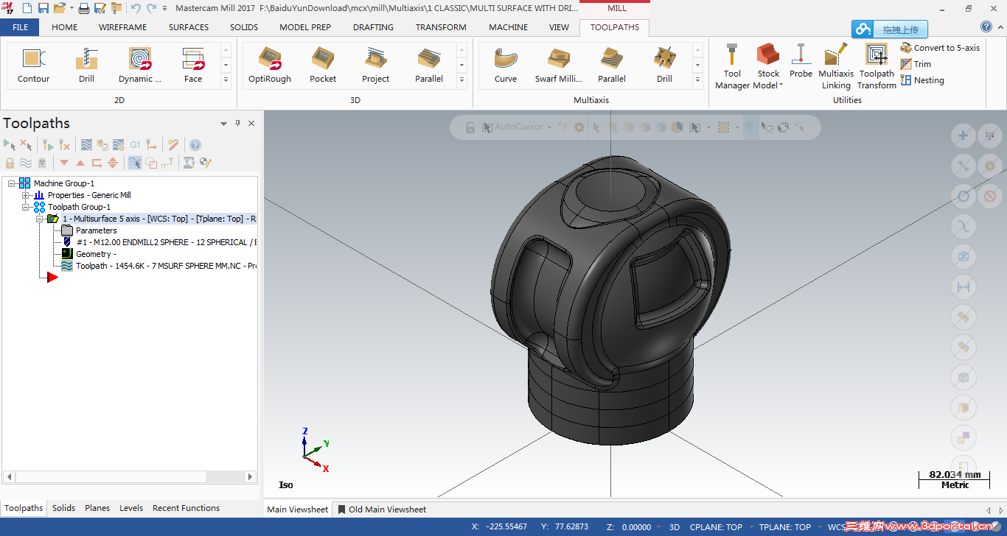Verify selected operations
Screen dimensions: 1007x536
click(102, 145)
